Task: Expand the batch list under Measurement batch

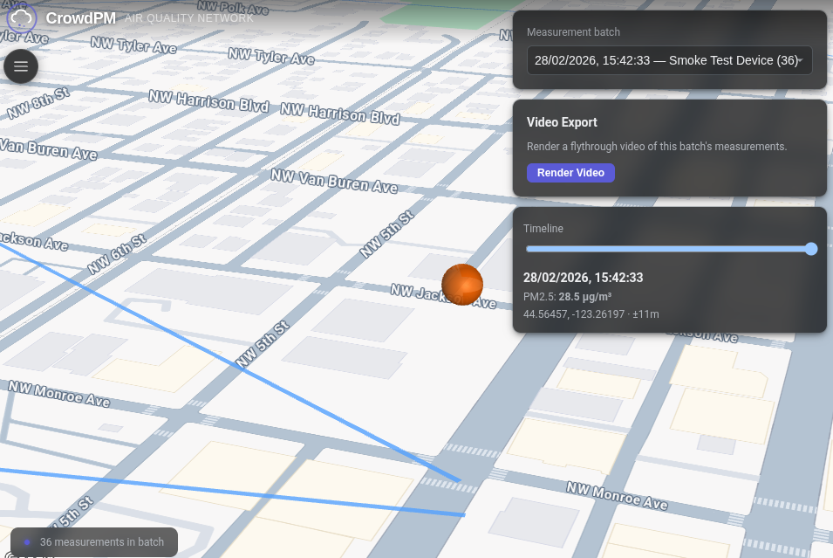Action: pyautogui.click(x=669, y=60)
